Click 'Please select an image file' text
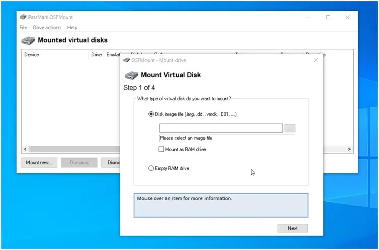This screenshot has height=250, width=379. click(186, 138)
